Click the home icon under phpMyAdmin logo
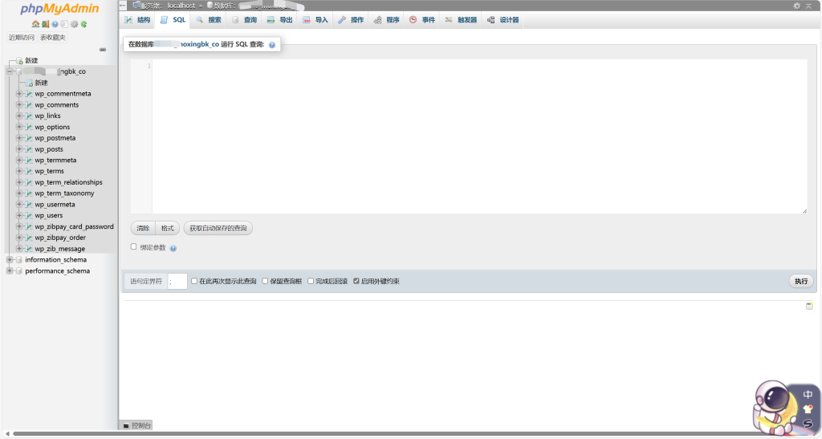This screenshot has width=822, height=439. click(36, 24)
